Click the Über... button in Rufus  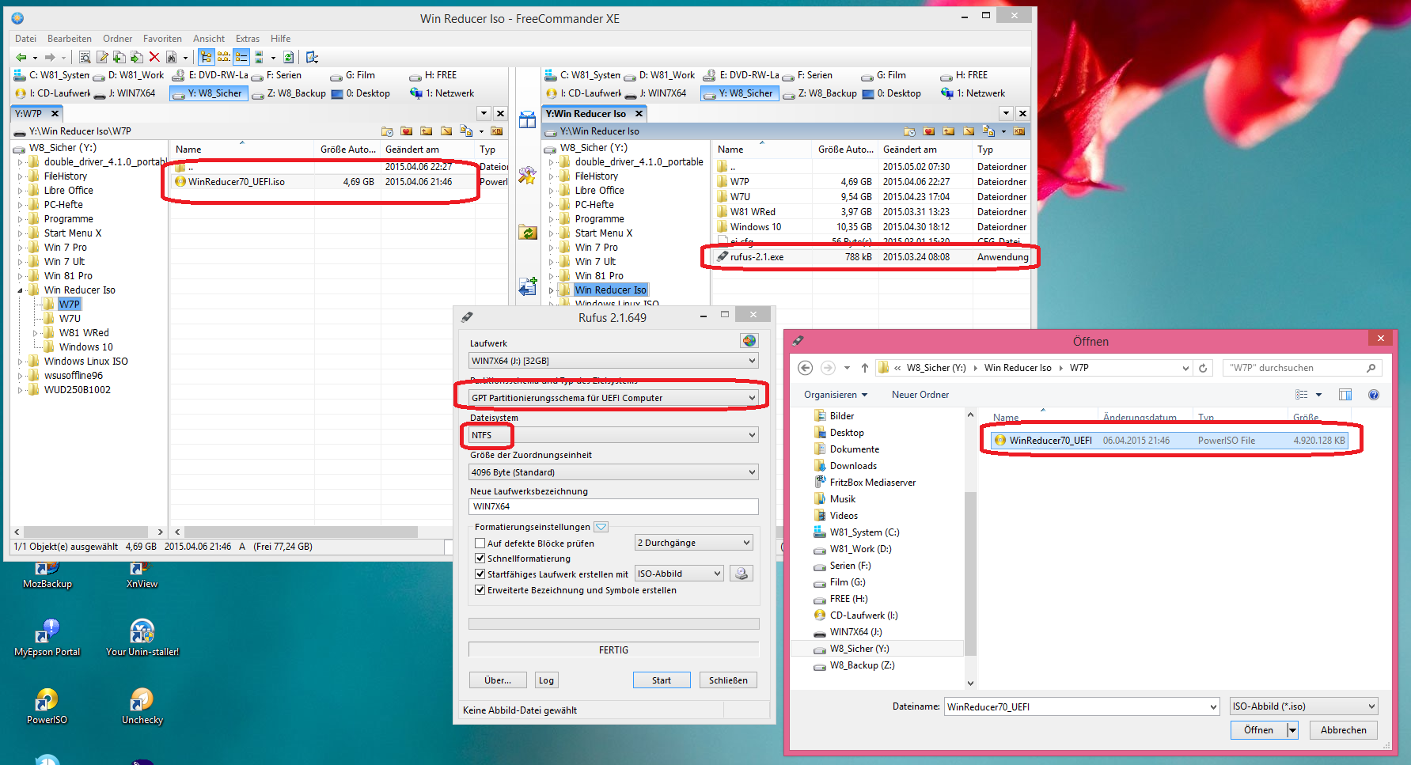pos(498,680)
